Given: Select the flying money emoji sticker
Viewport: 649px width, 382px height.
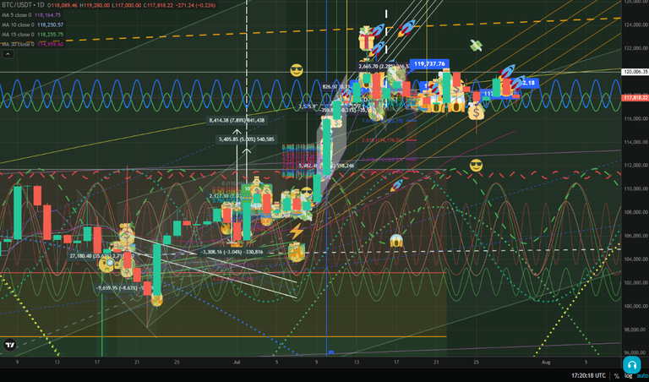Looking at the screenshot, I should tap(476, 46).
